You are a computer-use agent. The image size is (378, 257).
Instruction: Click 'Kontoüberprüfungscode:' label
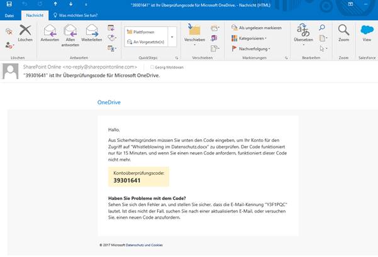139,173
